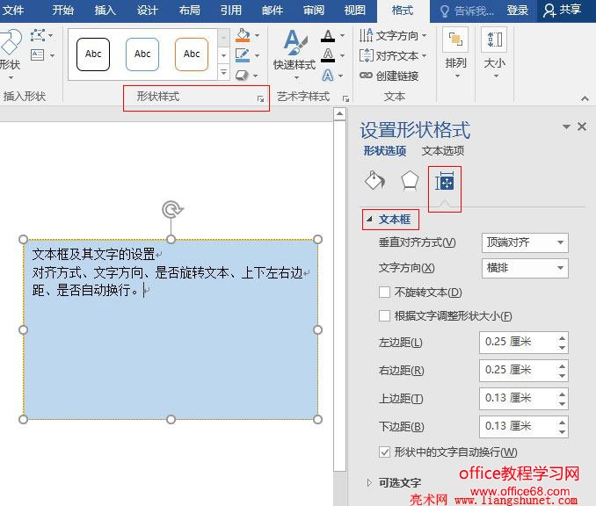Decrease the 右边距 value with down arrow
This screenshot has width=596, height=506.
click(563, 376)
